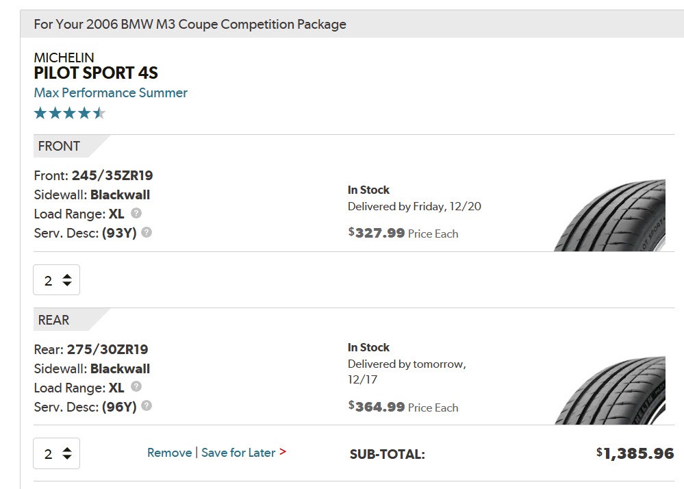Select the rear service description (96Y)
The width and height of the screenshot is (684, 489).
(119, 407)
